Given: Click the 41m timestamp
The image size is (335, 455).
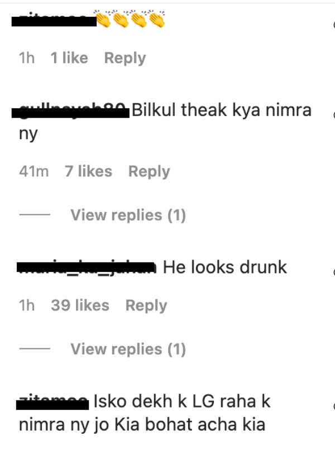Looking at the screenshot, I should click(x=33, y=171).
